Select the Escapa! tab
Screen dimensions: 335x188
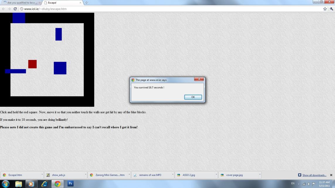62,3
